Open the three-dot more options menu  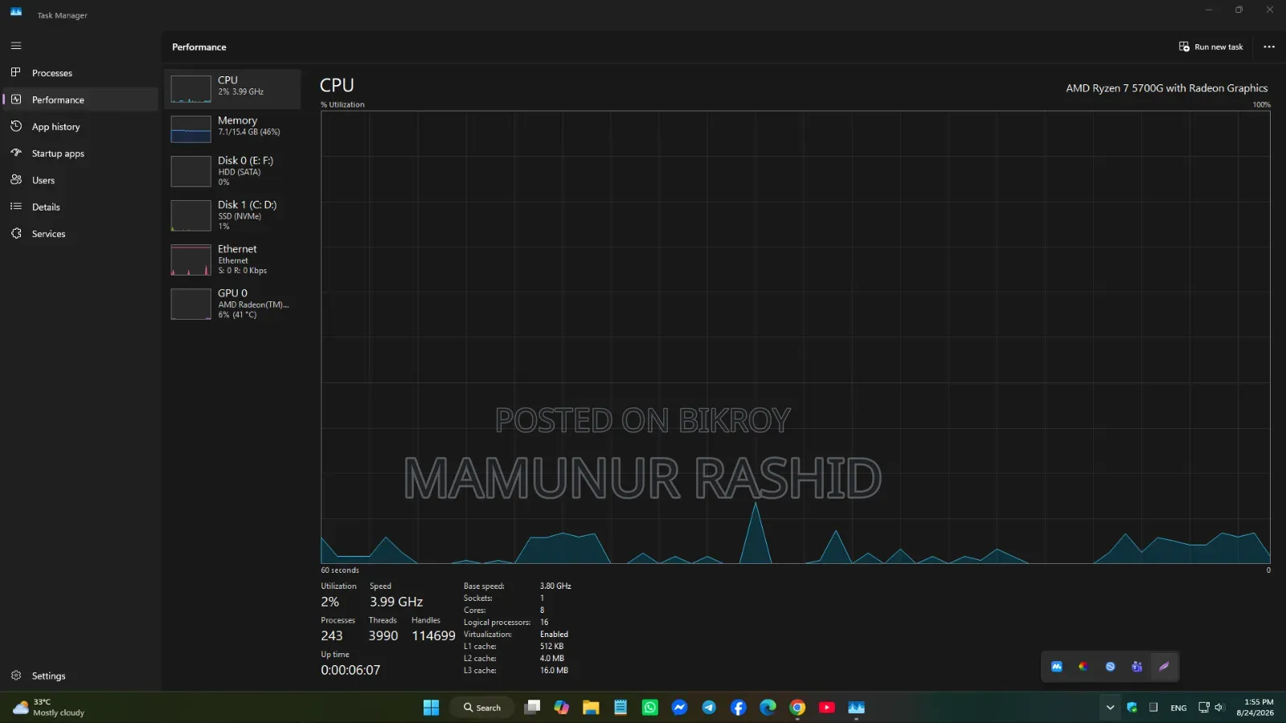point(1269,47)
